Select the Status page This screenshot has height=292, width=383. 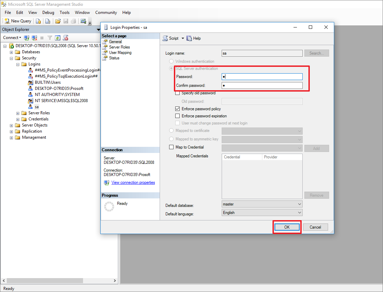click(x=114, y=58)
